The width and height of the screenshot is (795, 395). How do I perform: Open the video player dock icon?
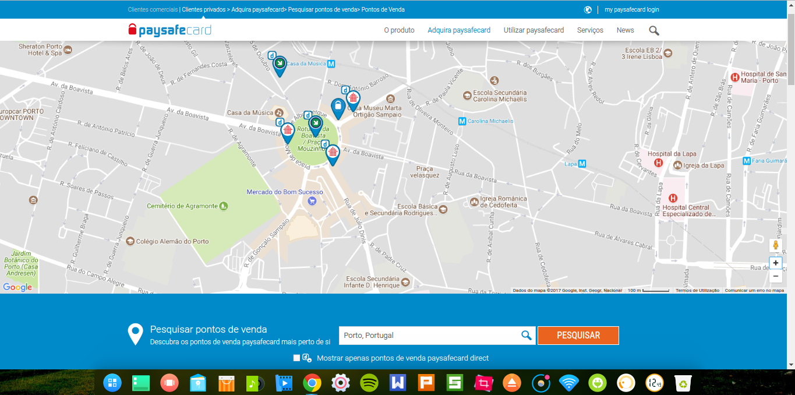point(284,383)
